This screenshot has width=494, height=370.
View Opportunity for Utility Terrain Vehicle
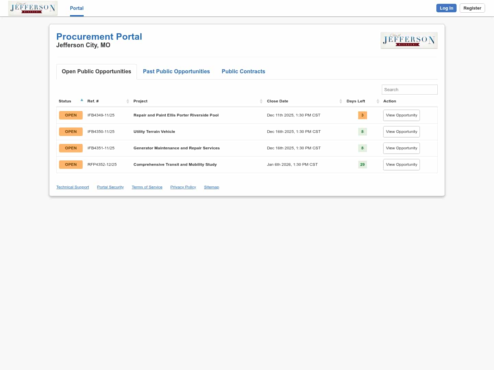click(x=401, y=132)
